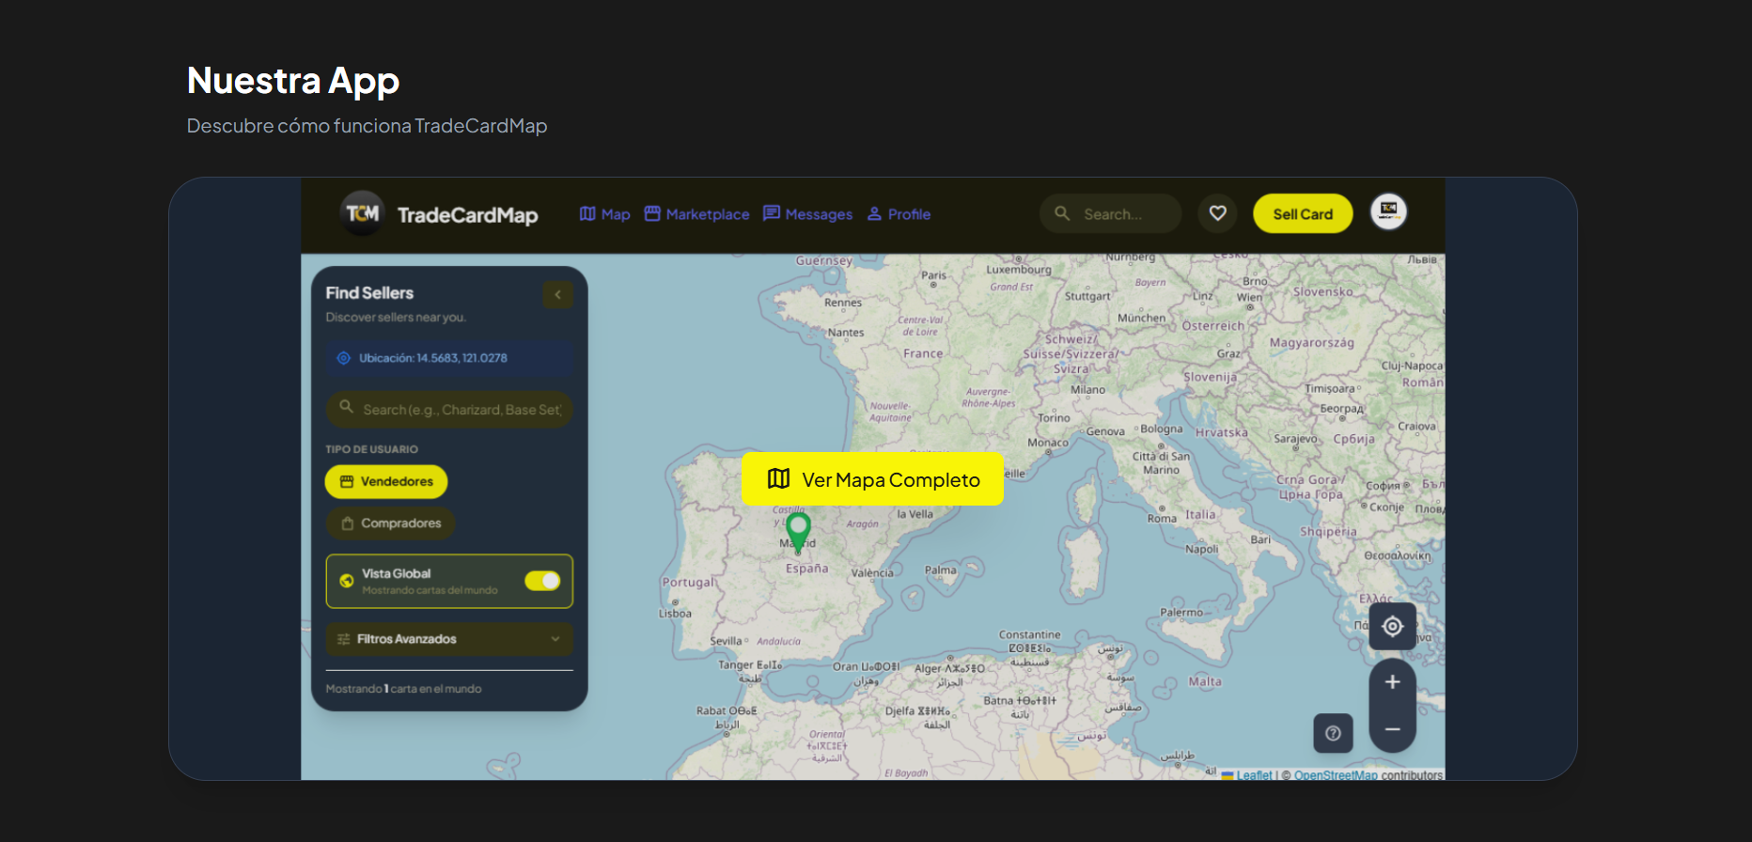This screenshot has width=1752, height=842.
Task: Click the 'Nuestra App' heading
Action: (293, 82)
